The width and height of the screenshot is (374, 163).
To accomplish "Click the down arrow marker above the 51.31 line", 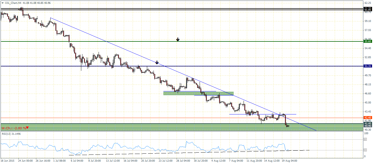I will pyautogui.click(x=157, y=63).
